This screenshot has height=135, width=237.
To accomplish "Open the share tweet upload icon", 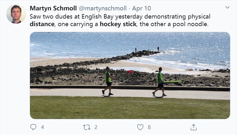I will tap(194, 127).
